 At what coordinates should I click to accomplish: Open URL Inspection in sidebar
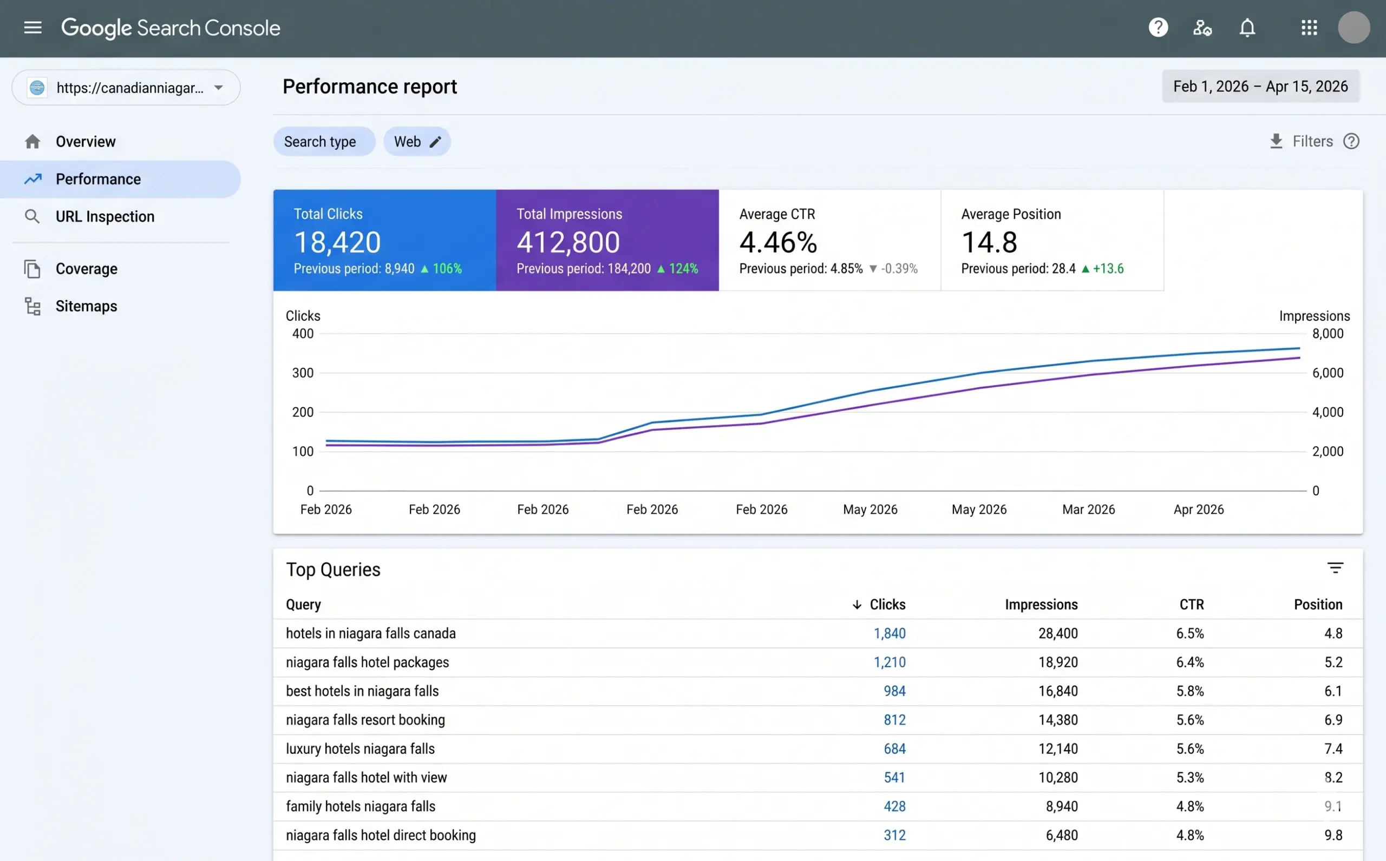tap(120, 216)
